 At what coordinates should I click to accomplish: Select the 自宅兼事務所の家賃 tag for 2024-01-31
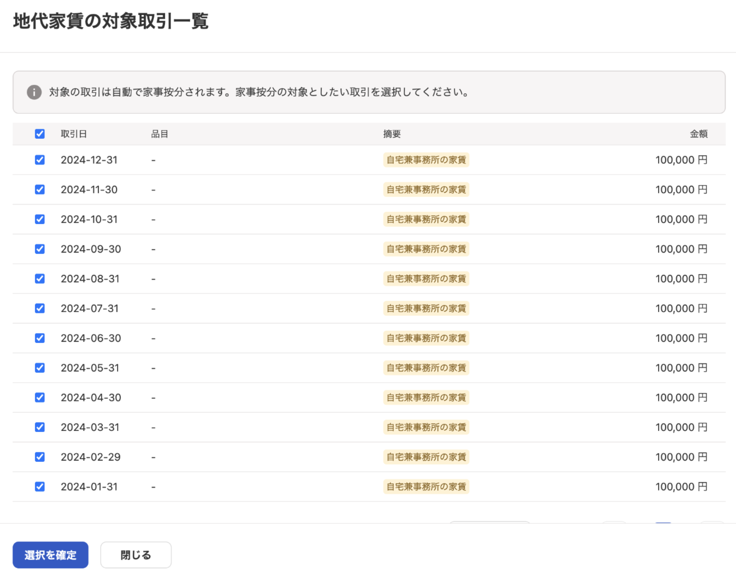(x=426, y=486)
